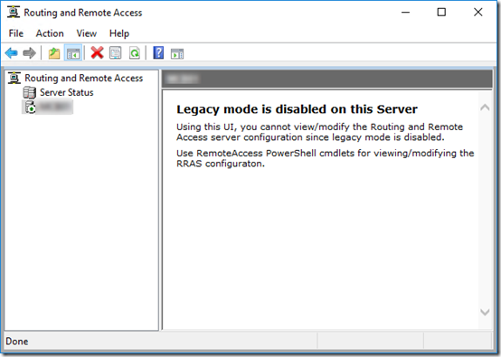The width and height of the screenshot is (501, 357).
Task: Open the blue Help question mark icon
Action: 158,53
